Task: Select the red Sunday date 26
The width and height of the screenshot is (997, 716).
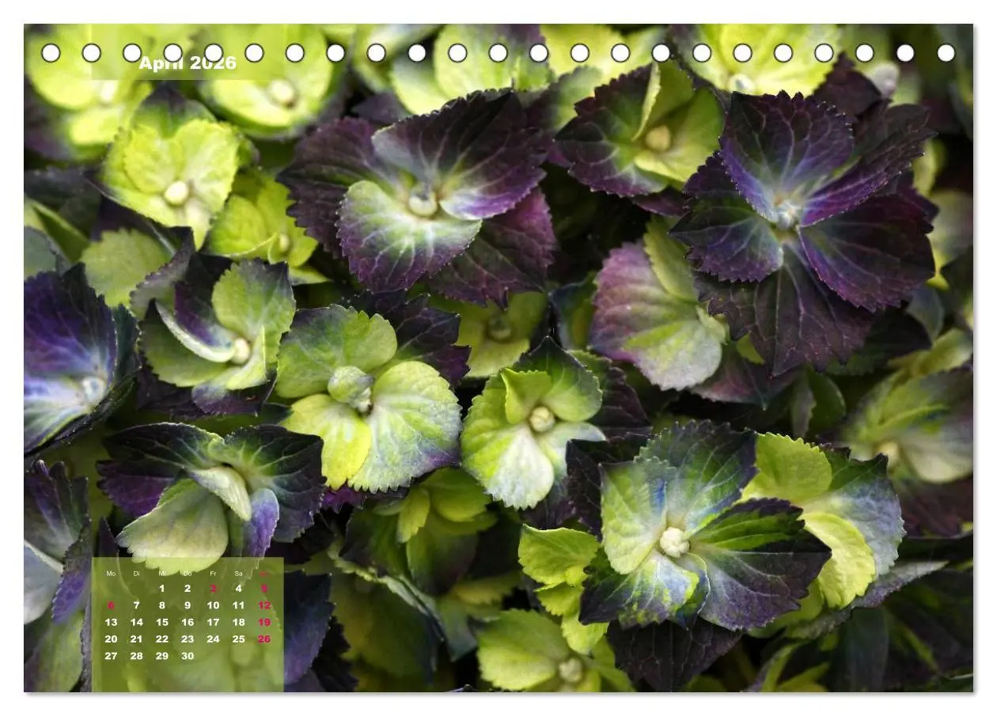Action: tap(264, 639)
